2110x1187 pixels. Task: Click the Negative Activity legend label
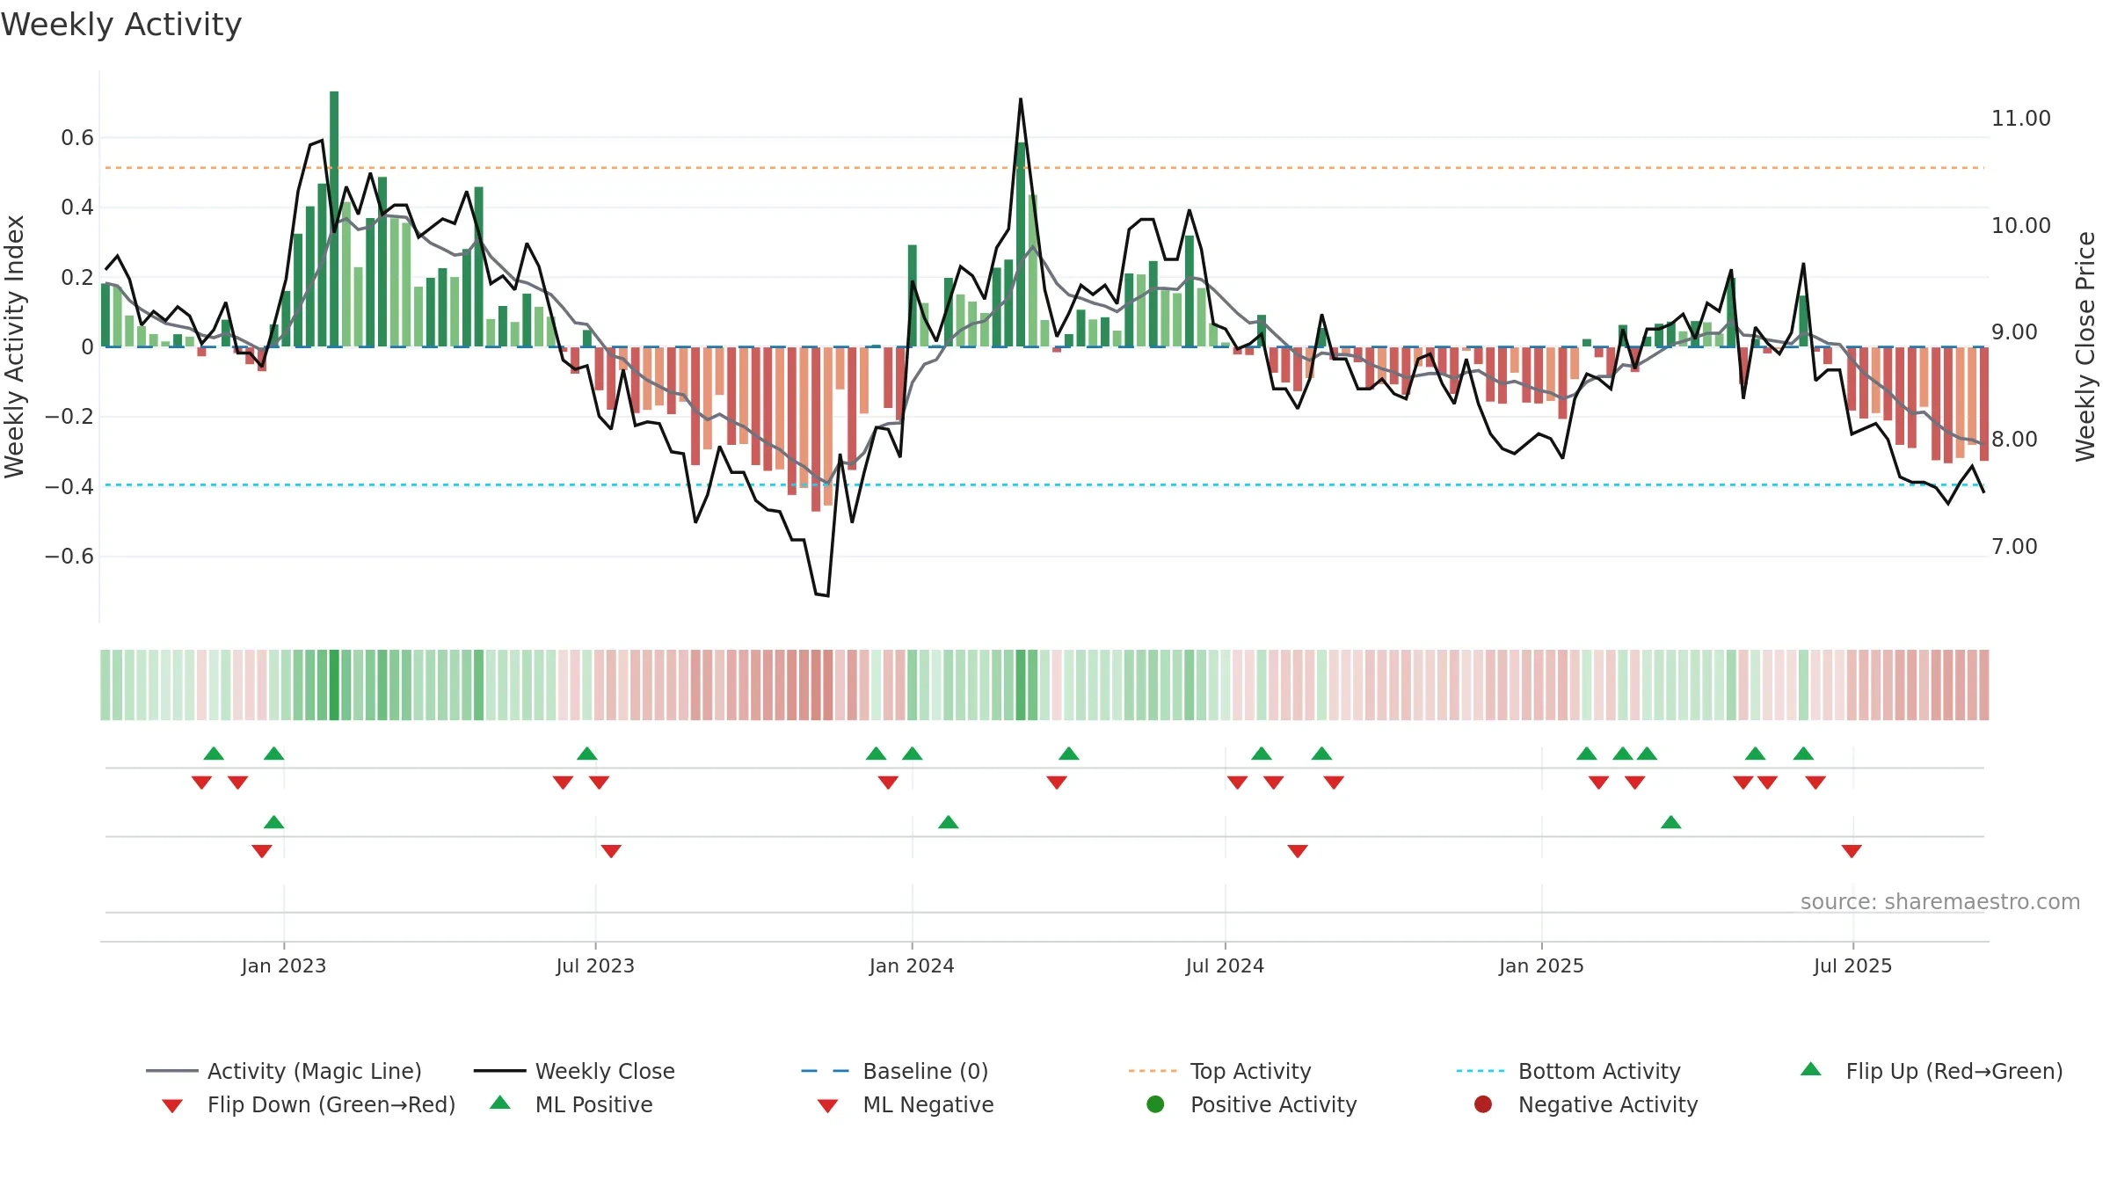point(1608,1104)
